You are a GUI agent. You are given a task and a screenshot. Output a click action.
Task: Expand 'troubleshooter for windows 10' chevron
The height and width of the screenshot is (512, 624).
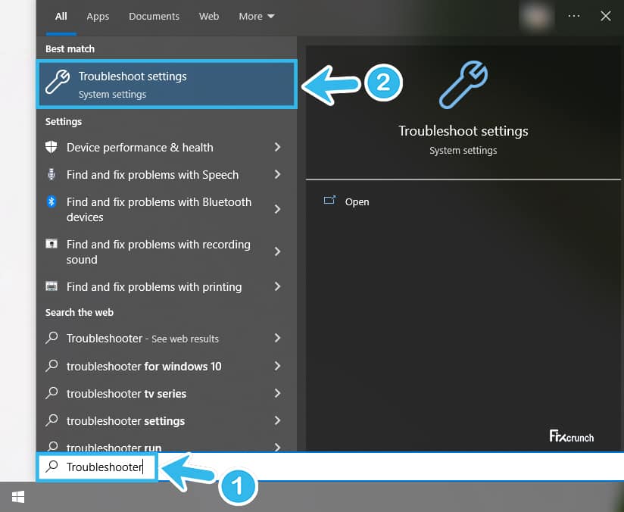pyautogui.click(x=277, y=366)
